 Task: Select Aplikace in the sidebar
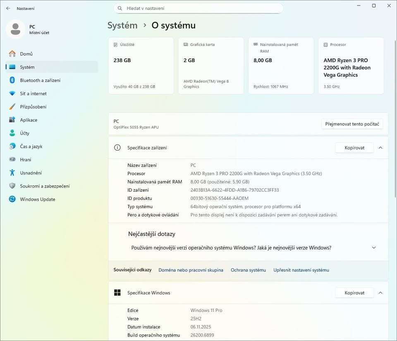[x=29, y=120]
